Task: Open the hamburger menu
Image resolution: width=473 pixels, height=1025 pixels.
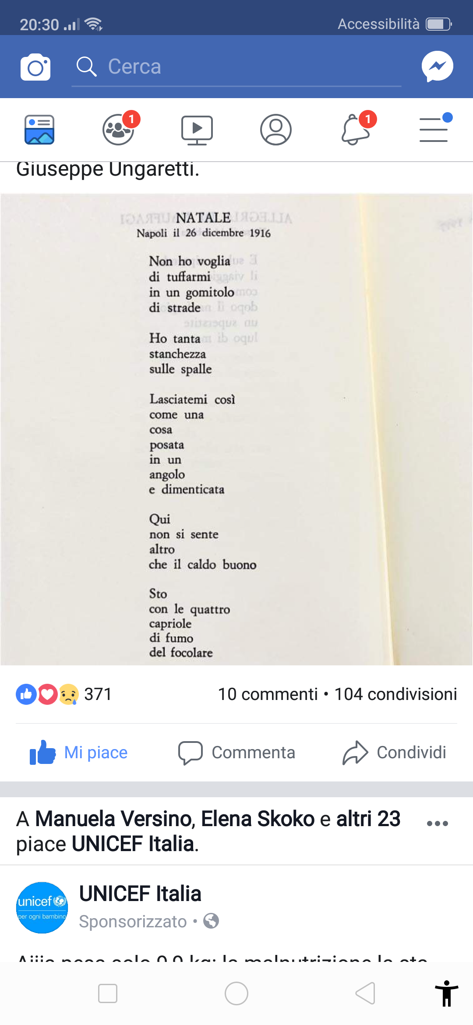Action: 434,130
